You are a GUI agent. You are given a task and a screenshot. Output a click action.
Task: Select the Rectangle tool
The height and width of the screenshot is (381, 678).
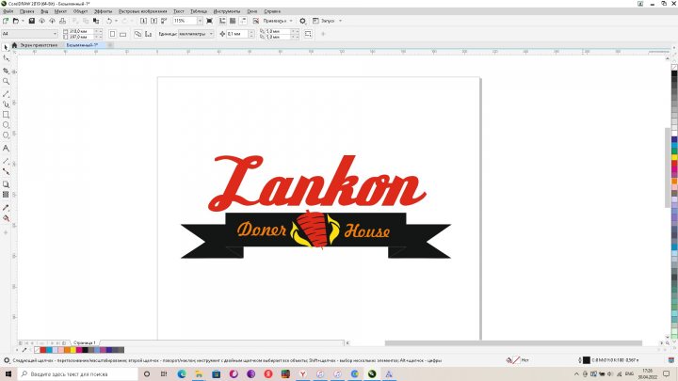point(6,115)
